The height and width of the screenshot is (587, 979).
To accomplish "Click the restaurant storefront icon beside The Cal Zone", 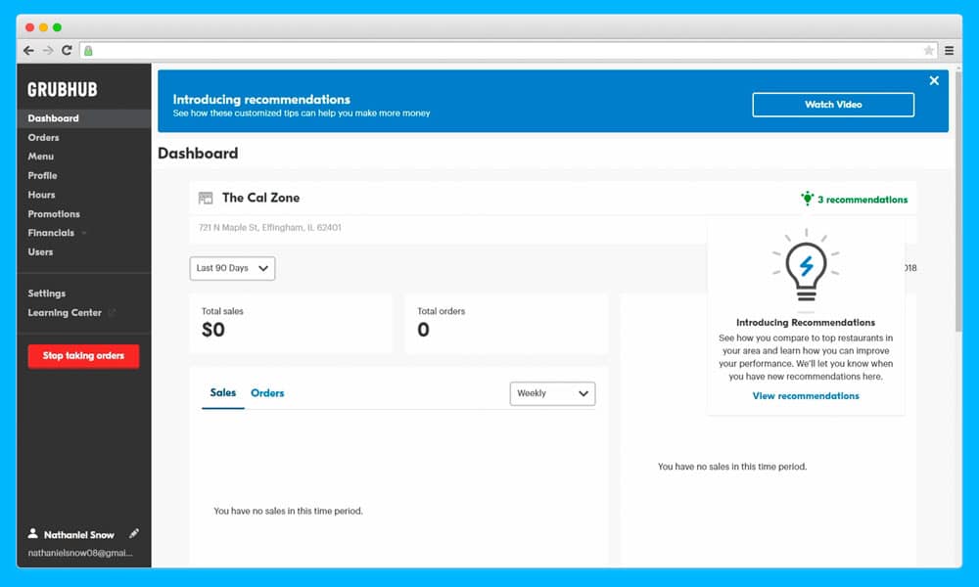I will coord(206,199).
